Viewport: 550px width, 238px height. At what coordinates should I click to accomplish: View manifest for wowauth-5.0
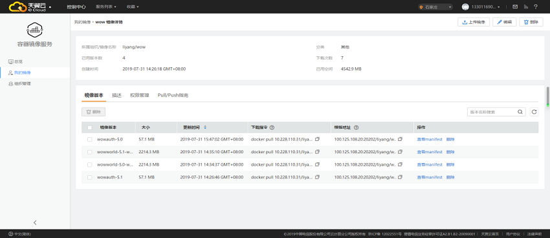tap(430, 139)
